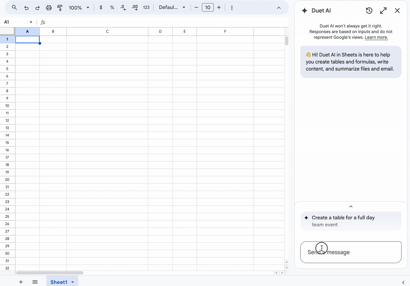The image size is (410, 286).
Task: Open Duet AI prompt history
Action: (x=369, y=10)
